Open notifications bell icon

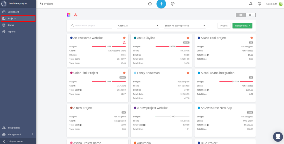(x=251, y=4)
